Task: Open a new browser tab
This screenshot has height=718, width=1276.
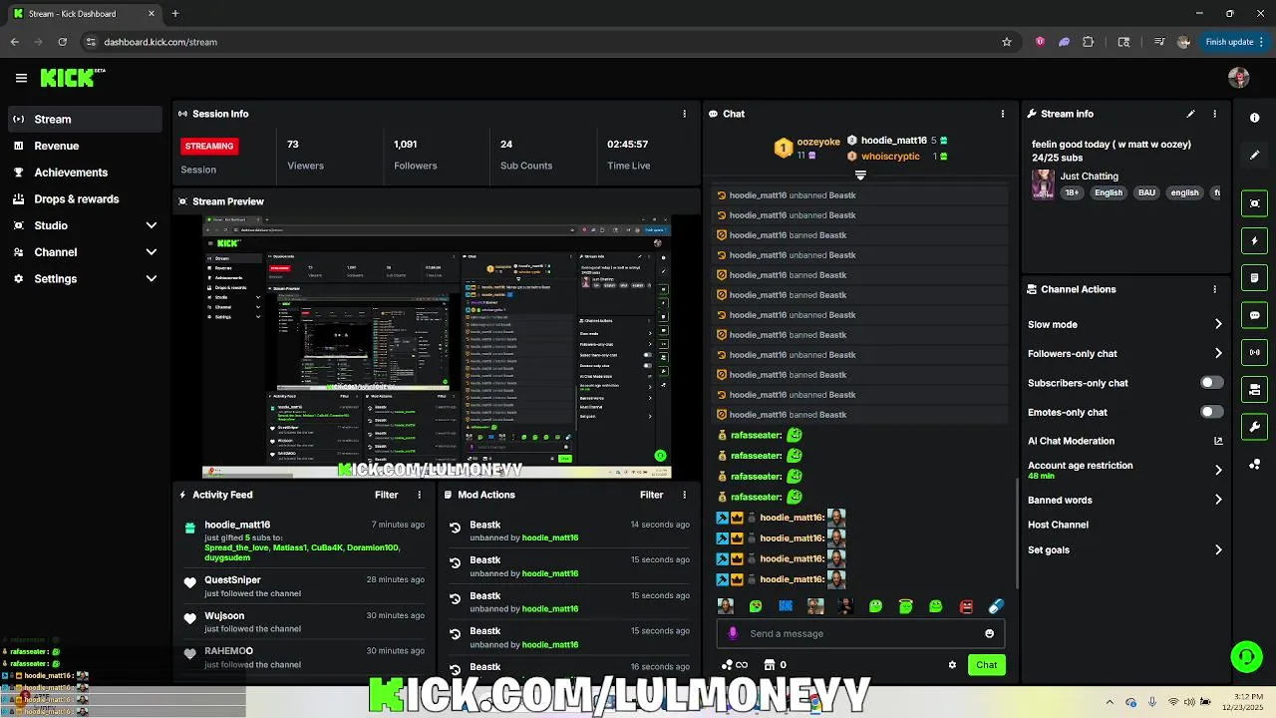Action: (174, 14)
